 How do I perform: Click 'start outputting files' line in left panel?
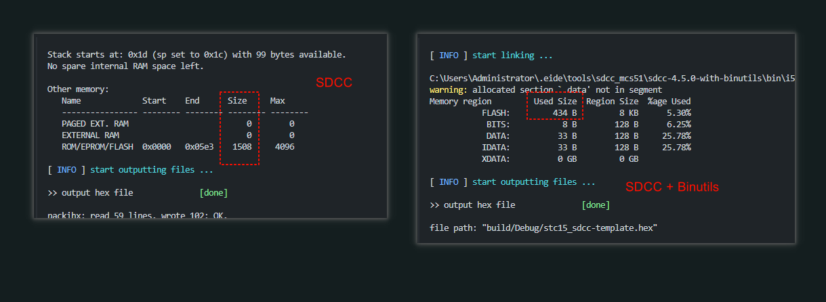tap(130, 170)
